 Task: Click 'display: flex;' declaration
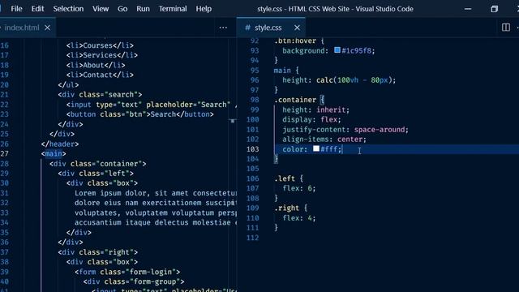(311, 119)
